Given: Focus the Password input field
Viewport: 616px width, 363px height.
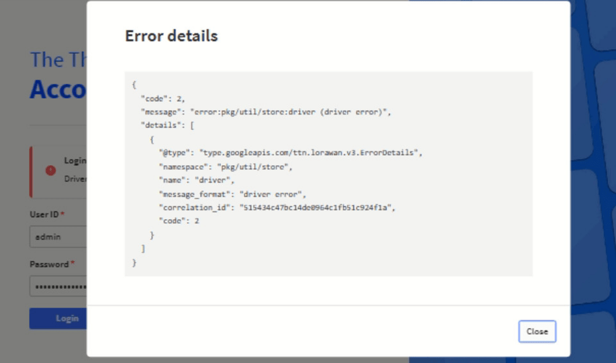Looking at the screenshot, I should pyautogui.click(x=58, y=287).
